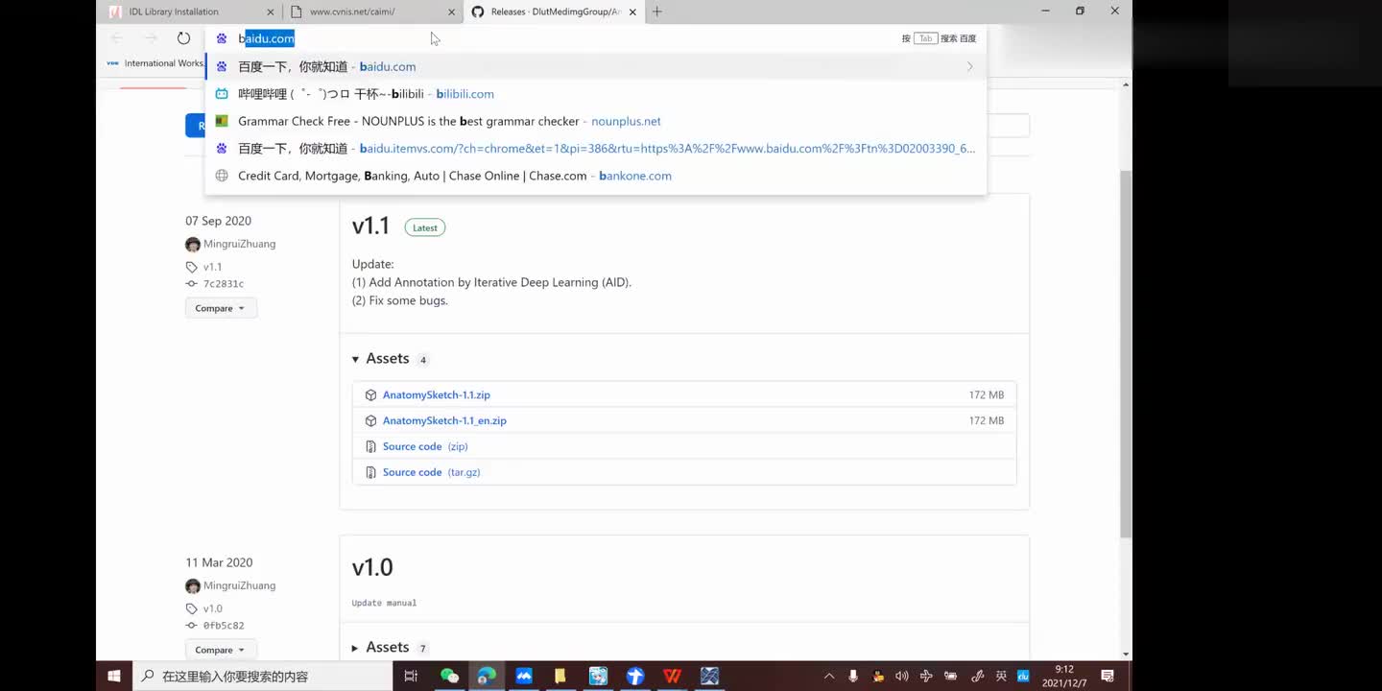Open a new browser tab
Image resolution: width=1382 pixels, height=691 pixels.
click(657, 12)
